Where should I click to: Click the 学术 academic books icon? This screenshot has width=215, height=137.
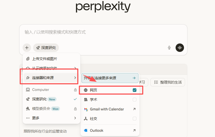pos(86,100)
